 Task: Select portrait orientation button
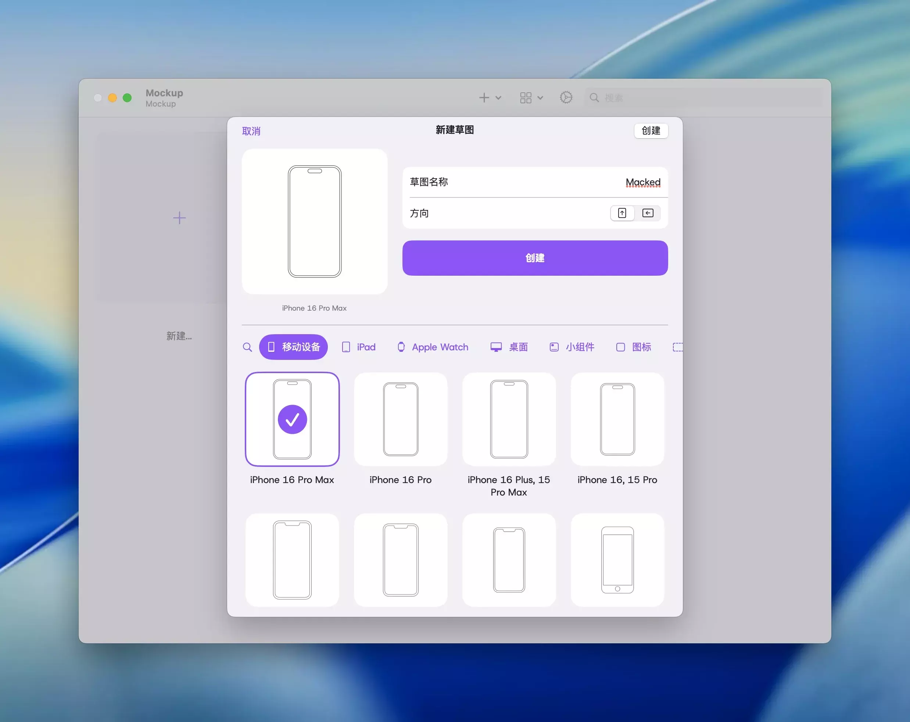[622, 213]
